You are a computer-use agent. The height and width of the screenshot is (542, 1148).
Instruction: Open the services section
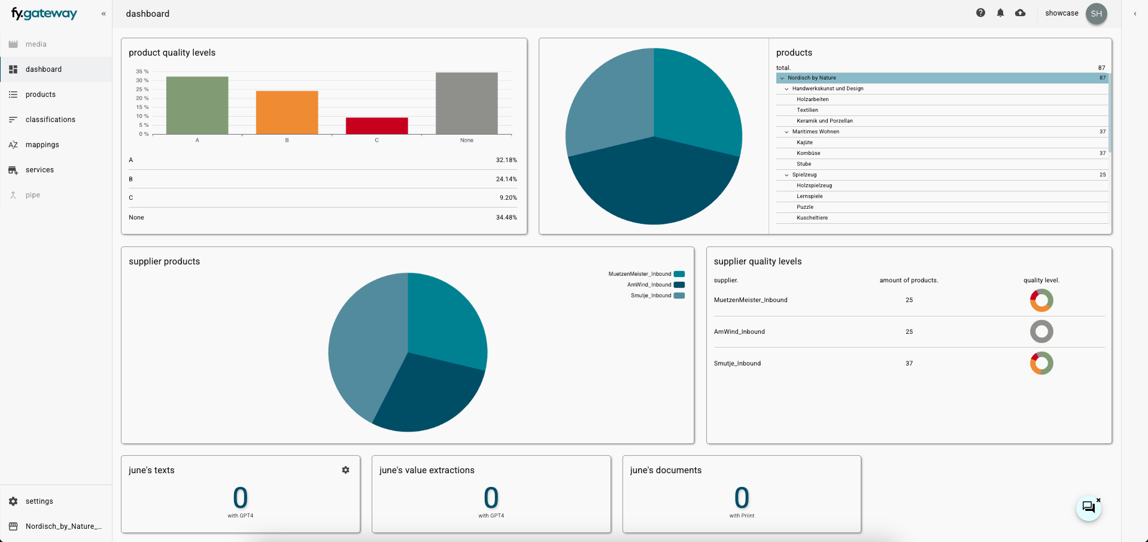click(x=40, y=169)
